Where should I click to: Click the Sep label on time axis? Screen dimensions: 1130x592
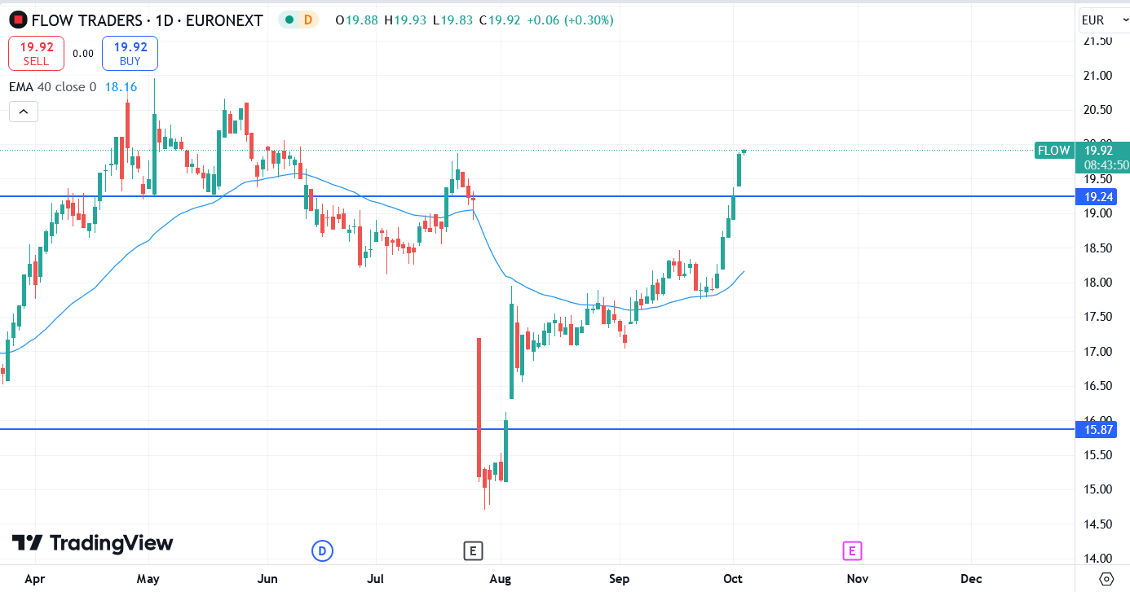pos(620,579)
